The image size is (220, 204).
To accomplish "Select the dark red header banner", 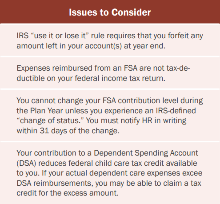I will [110, 12].
